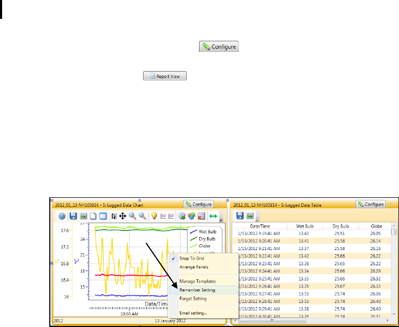
Task: Click Wet Bulb value 13.33
Action: tap(304, 279)
